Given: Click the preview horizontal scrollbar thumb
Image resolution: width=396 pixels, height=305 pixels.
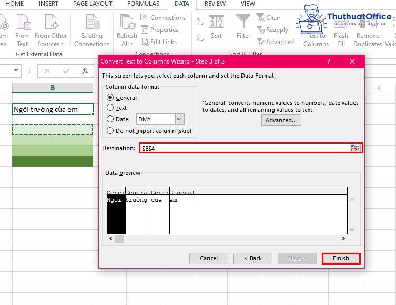Looking at the screenshot, I should tap(120, 238).
